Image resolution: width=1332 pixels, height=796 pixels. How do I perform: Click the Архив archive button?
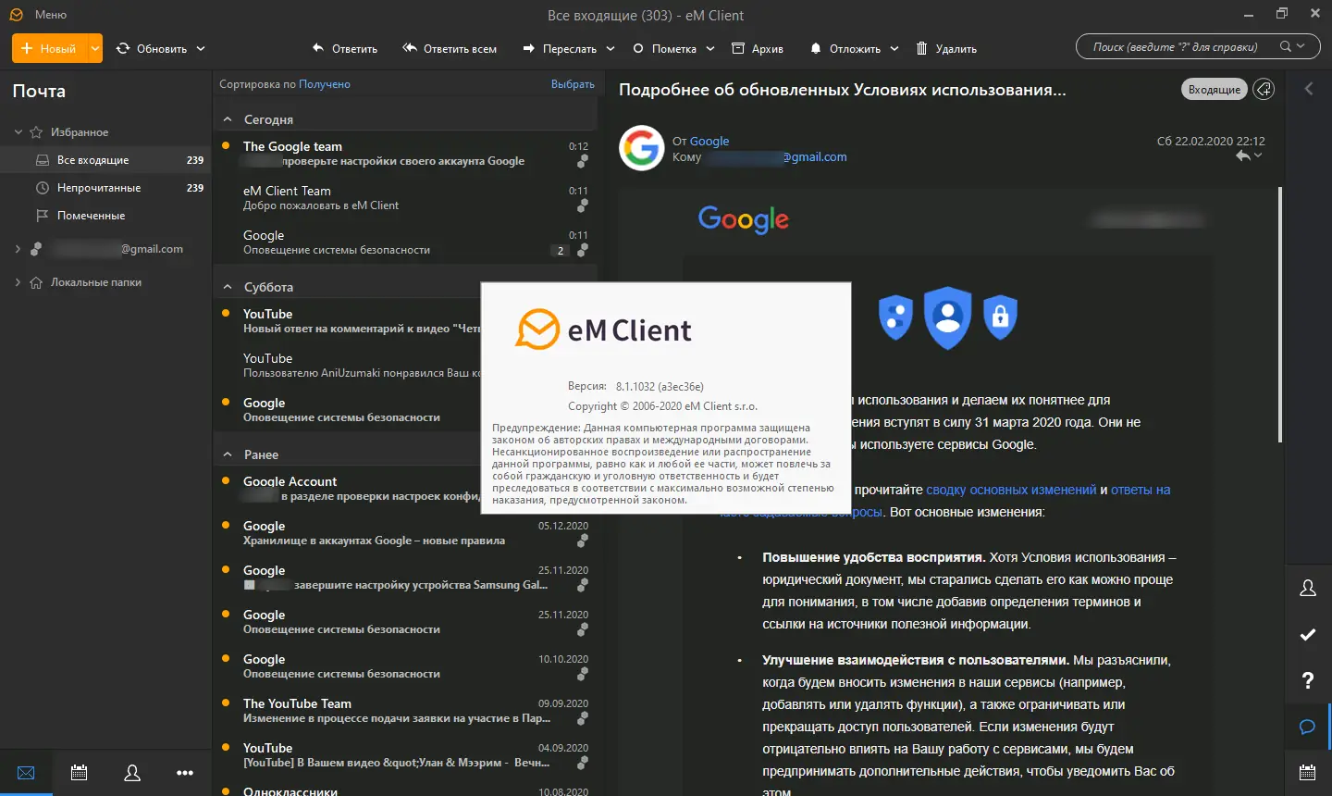pos(758,49)
